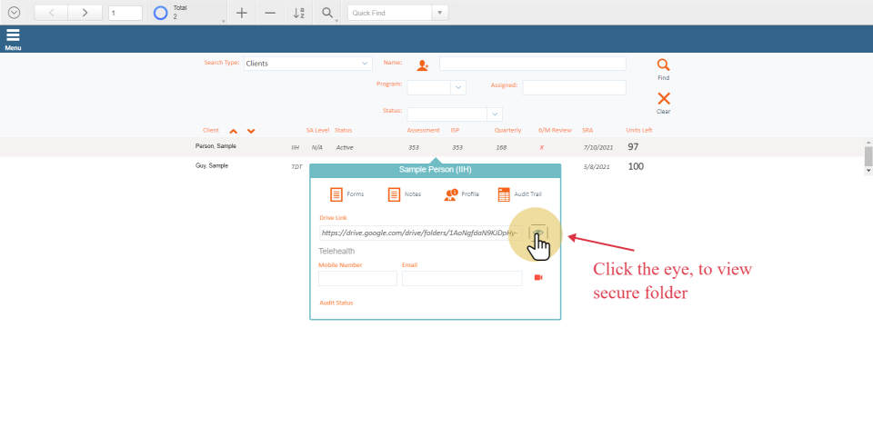873x427 pixels.
Task: Click the Telehealth Email field
Action: click(x=461, y=278)
